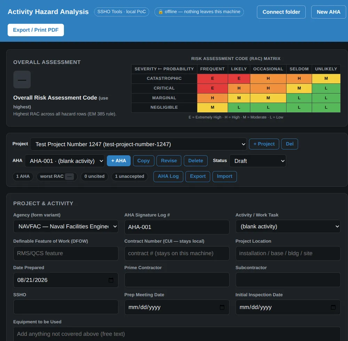Viewport: 348px width, 341px height.
Task: Open the AHA Log
Action: [168, 176]
